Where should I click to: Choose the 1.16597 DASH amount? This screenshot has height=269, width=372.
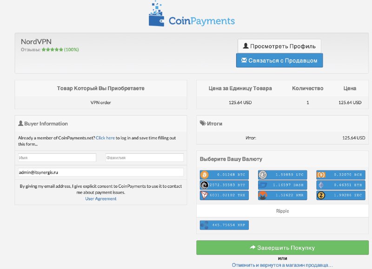tap(283, 185)
